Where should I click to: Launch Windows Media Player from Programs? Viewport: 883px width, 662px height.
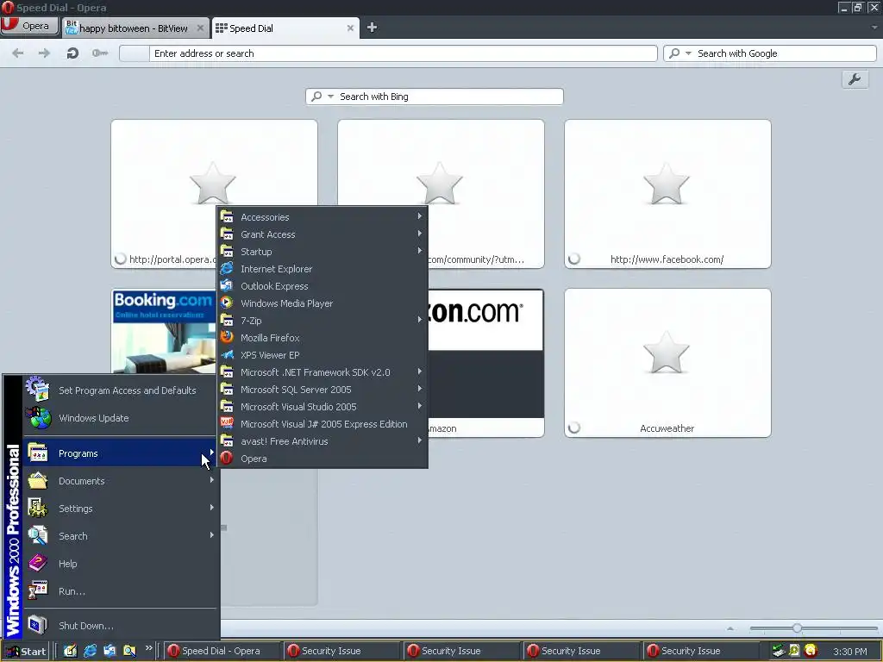tap(323, 303)
